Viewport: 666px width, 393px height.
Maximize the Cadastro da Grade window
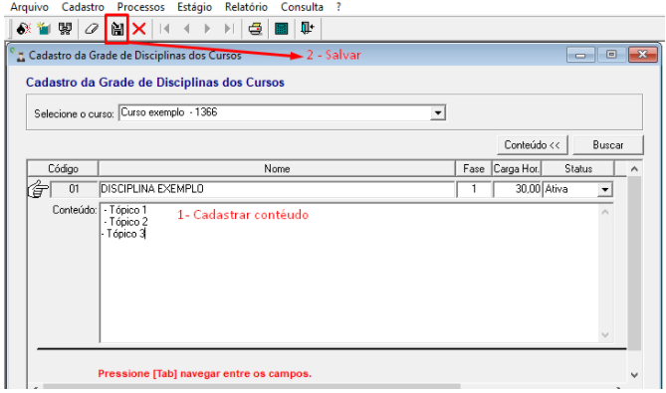611,55
